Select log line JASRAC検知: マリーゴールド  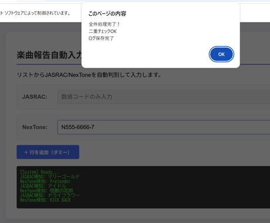click(50, 177)
